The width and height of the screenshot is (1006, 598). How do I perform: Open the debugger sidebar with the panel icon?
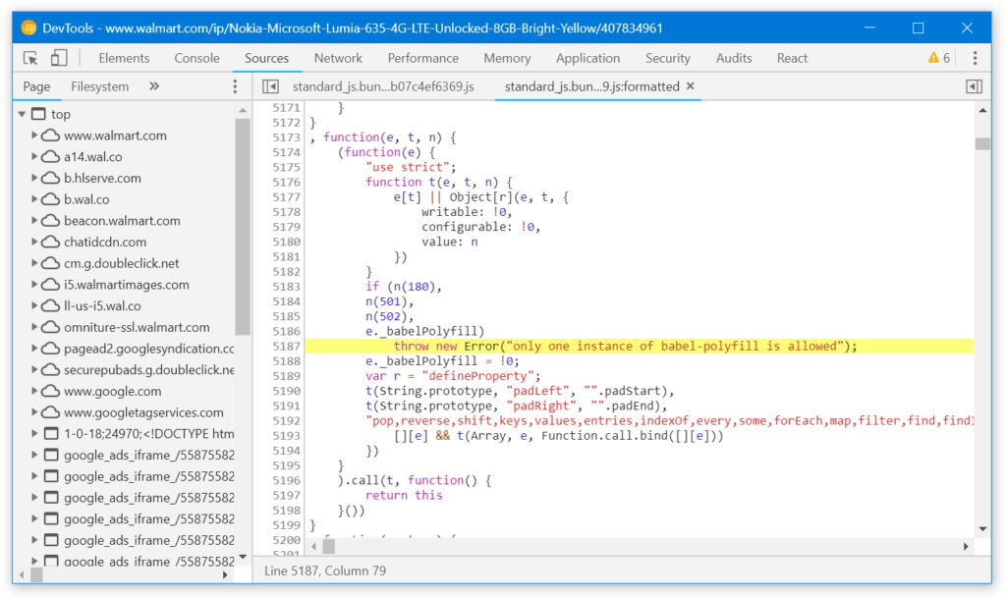pyautogui.click(x=974, y=86)
